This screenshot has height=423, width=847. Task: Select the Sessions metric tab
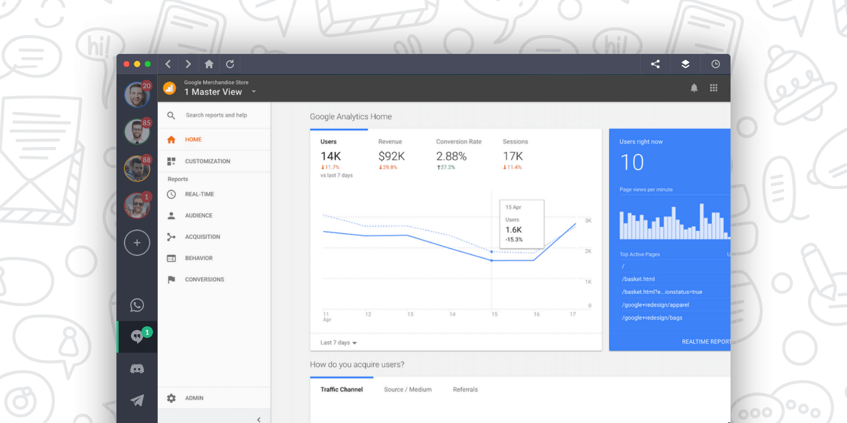click(x=515, y=155)
